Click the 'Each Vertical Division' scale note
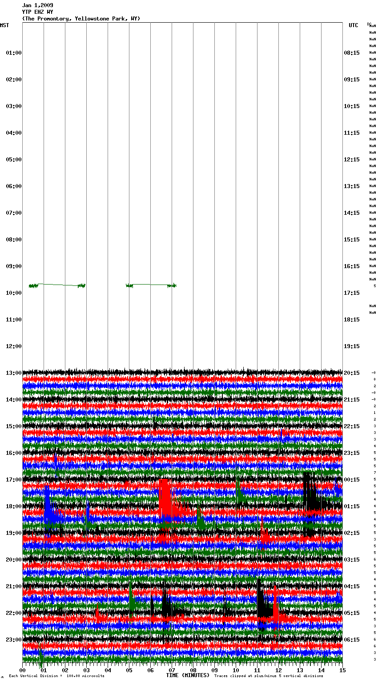 56,676
